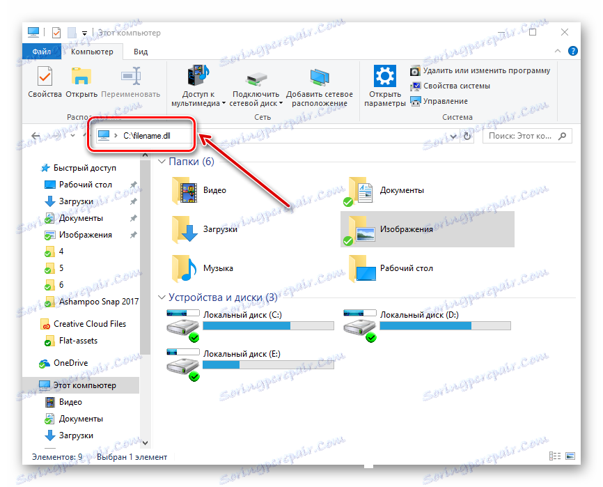Click the Refresh button beside address bar
Viewport: 603px width, 487px height.
pos(467,136)
